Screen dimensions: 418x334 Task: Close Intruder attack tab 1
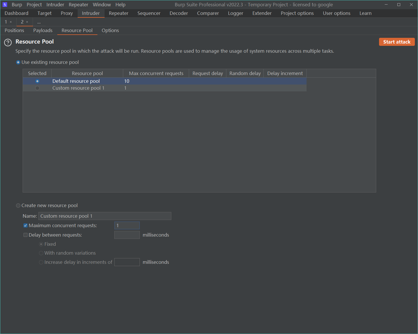11,22
